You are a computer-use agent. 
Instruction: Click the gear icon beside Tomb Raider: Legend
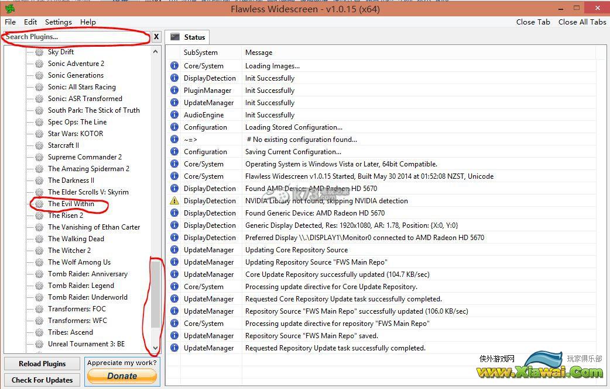pyautogui.click(x=39, y=286)
